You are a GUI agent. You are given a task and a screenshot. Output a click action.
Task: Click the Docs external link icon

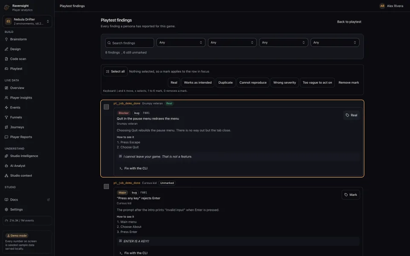pos(48,200)
